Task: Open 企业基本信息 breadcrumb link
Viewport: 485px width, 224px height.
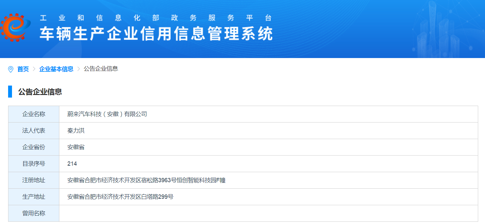Action: pos(56,69)
